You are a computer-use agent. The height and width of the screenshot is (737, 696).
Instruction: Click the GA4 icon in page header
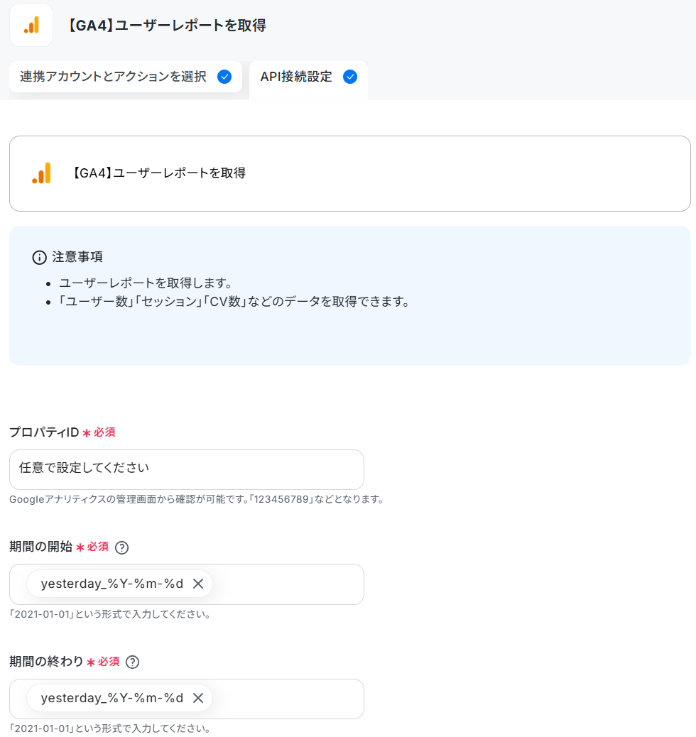(x=31, y=25)
